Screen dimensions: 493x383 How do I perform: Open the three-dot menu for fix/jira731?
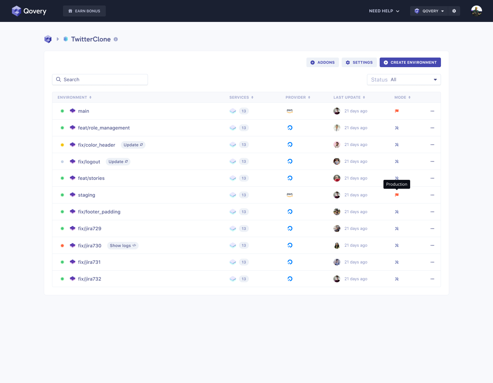point(432,262)
